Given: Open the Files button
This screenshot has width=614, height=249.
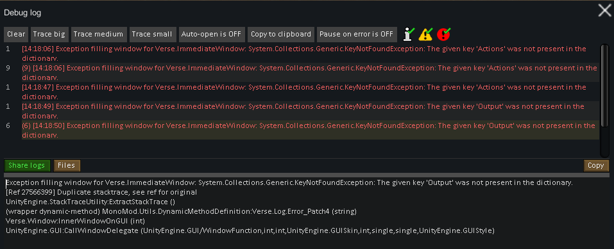Looking at the screenshot, I should pos(67,165).
